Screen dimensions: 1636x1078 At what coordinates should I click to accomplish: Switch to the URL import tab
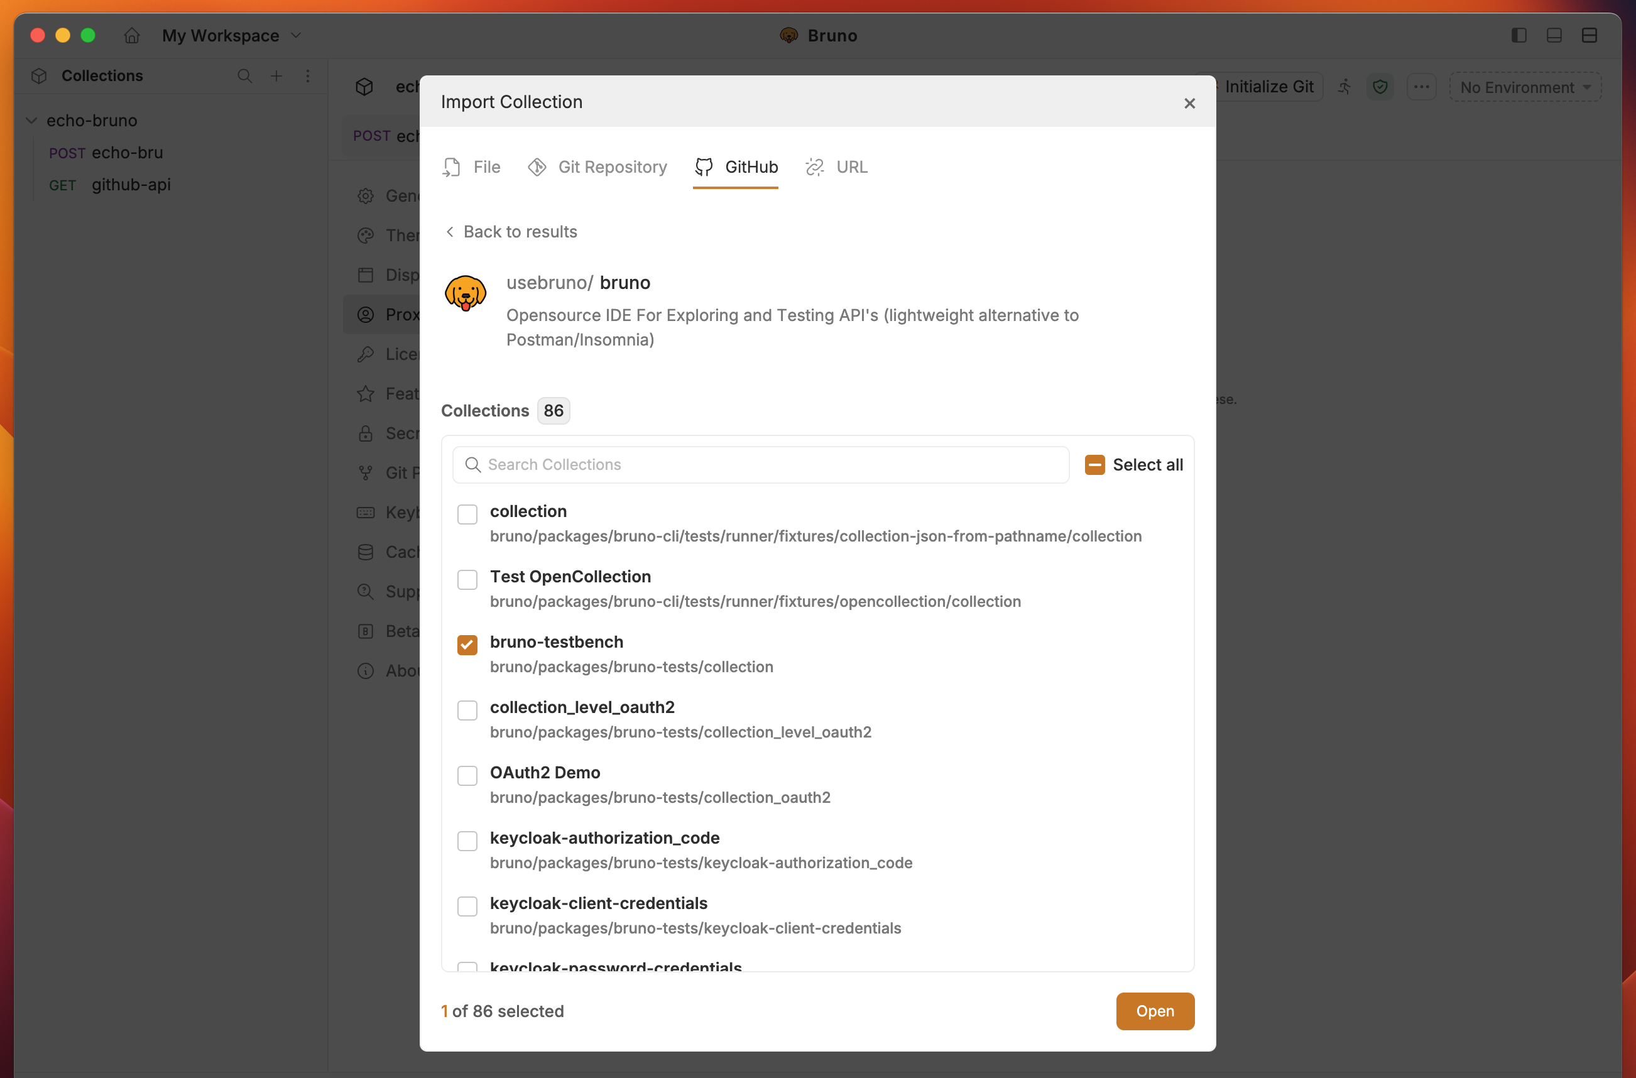[x=837, y=167]
